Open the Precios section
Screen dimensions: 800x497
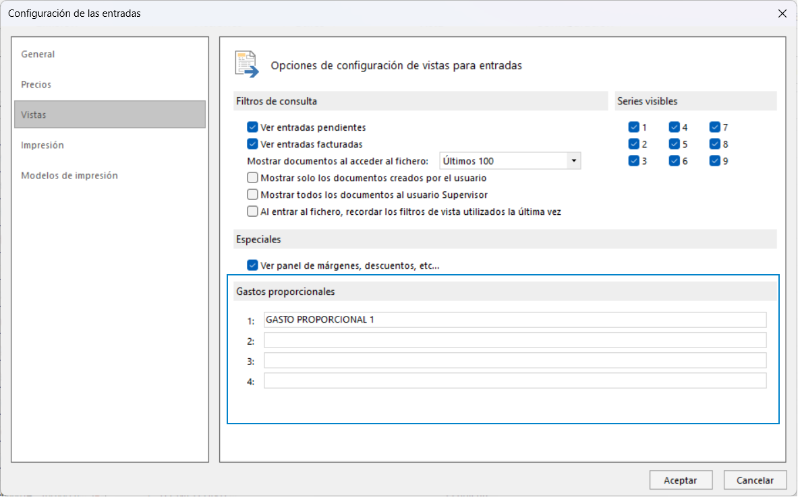point(36,85)
